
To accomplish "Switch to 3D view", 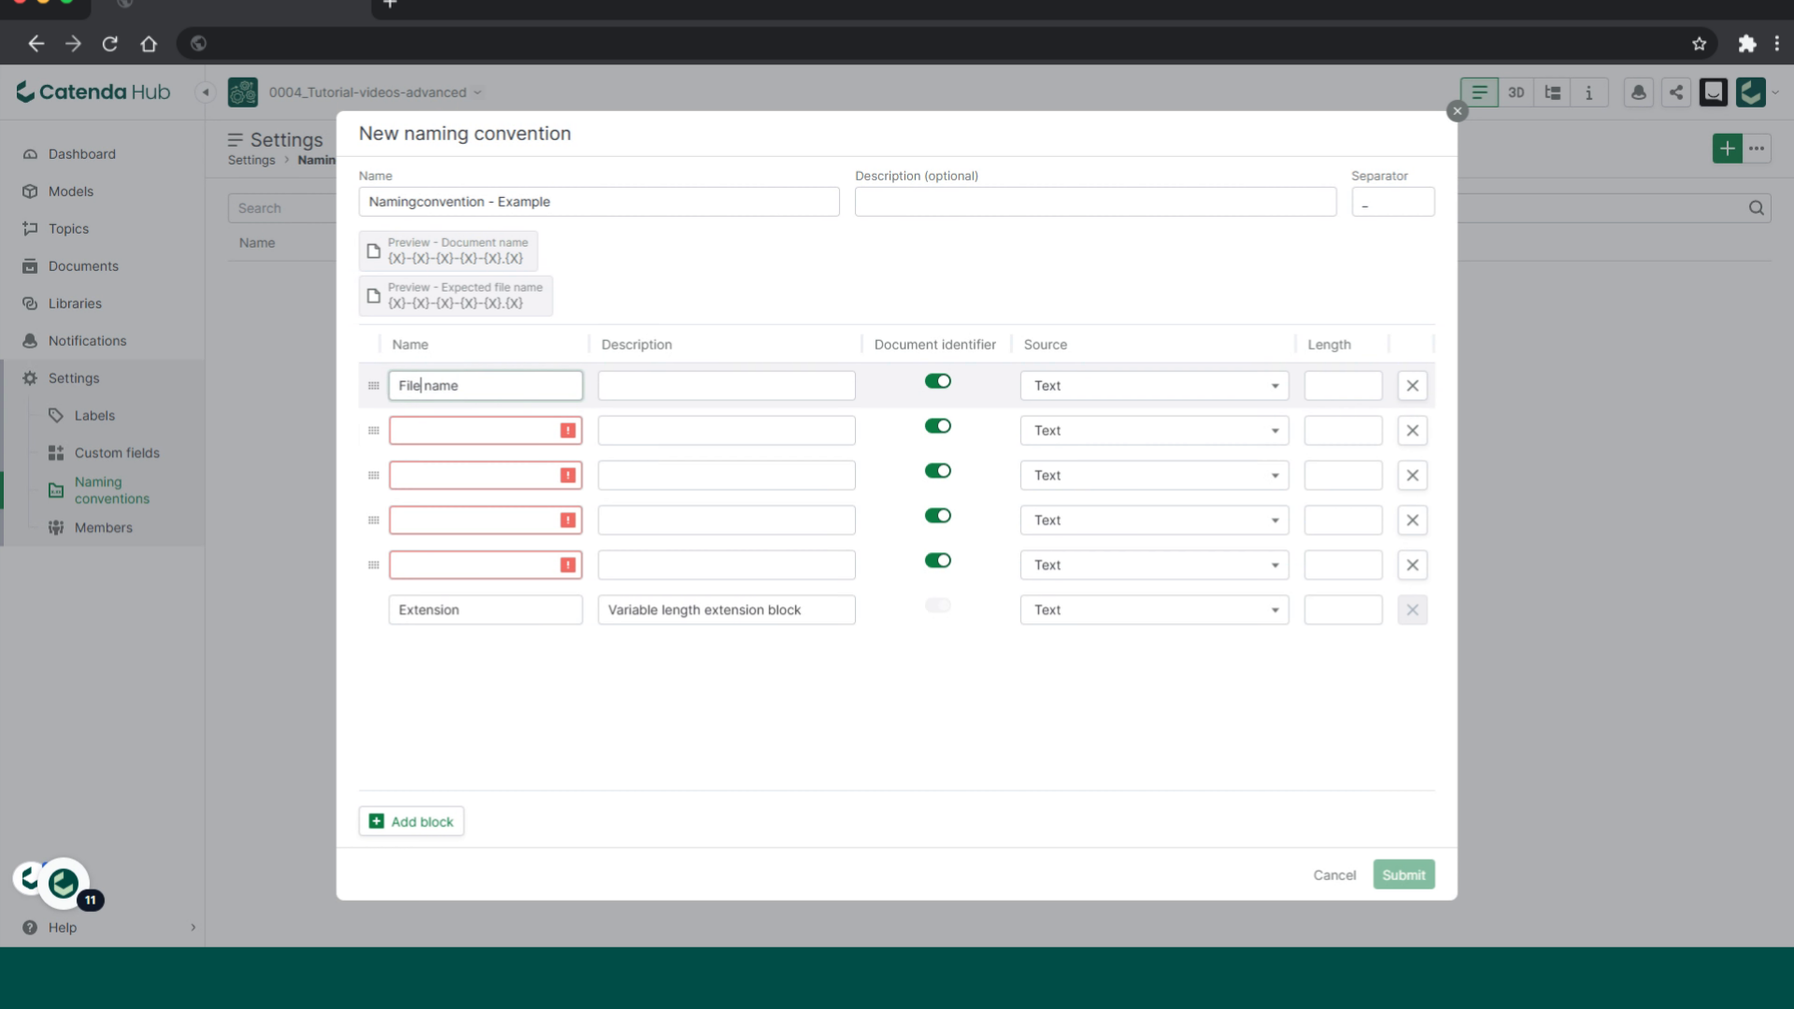I will pos(1516,92).
